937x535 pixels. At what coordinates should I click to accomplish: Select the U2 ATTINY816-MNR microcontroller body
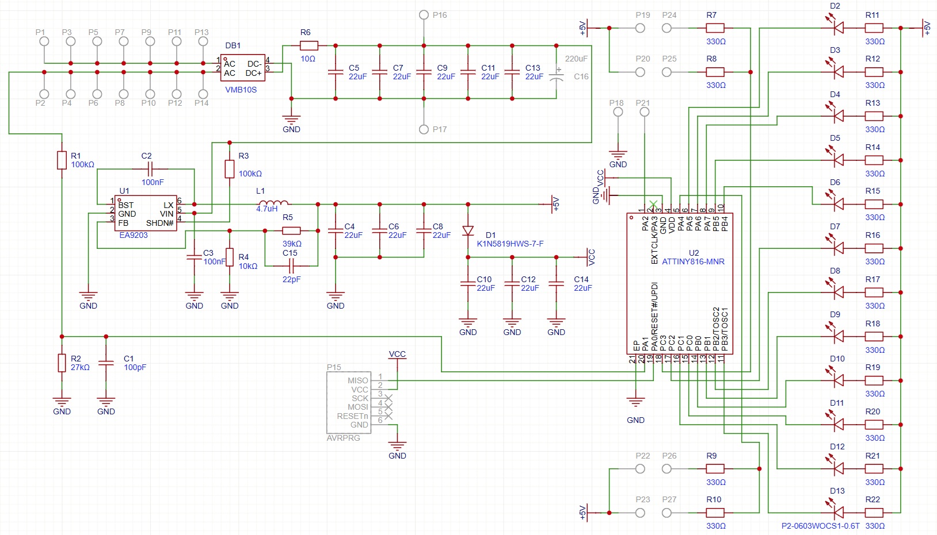click(x=680, y=283)
